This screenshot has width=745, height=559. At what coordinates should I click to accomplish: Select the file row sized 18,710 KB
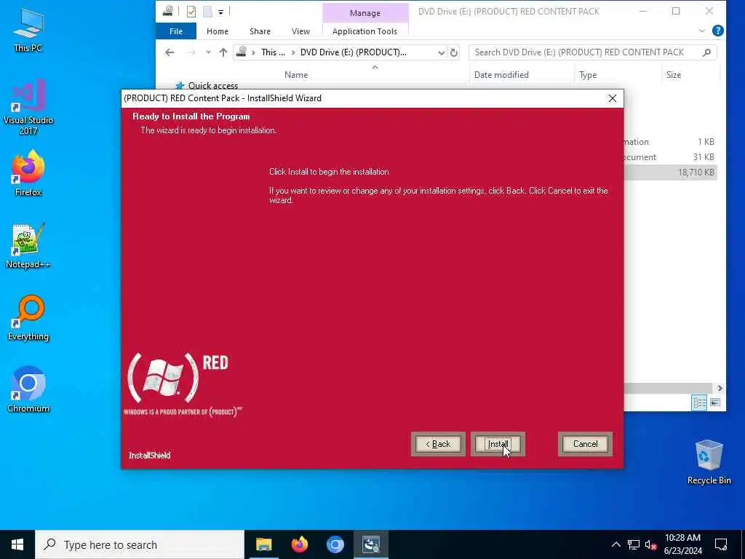point(671,172)
